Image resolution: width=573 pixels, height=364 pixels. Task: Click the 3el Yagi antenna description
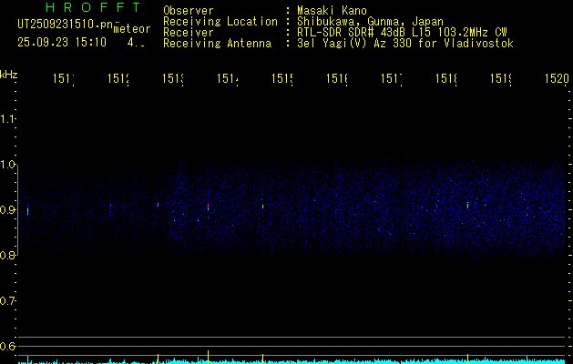point(404,43)
